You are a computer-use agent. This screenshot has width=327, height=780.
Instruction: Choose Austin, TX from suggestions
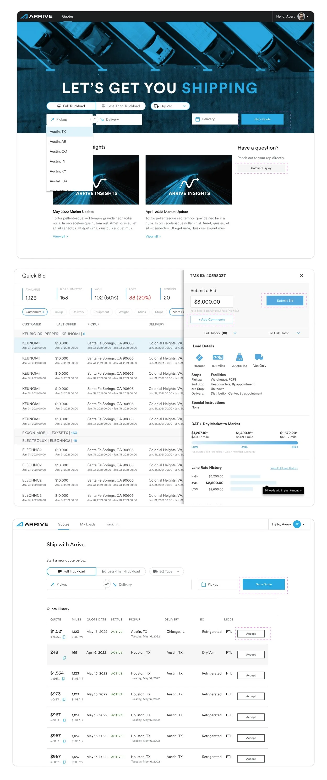coord(70,132)
